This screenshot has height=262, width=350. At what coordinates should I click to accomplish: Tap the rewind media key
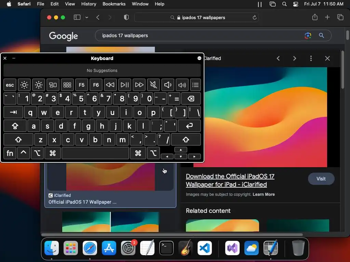(110, 85)
